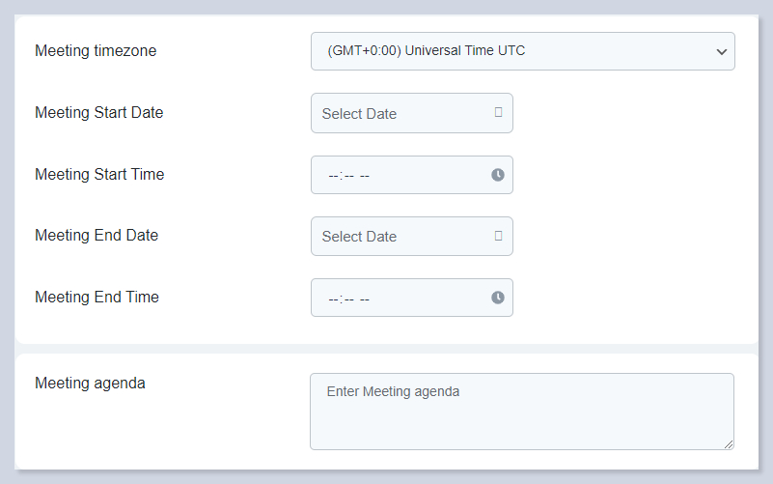This screenshot has width=773, height=484.
Task: Click the Meeting Start Date label
Action: (99, 112)
